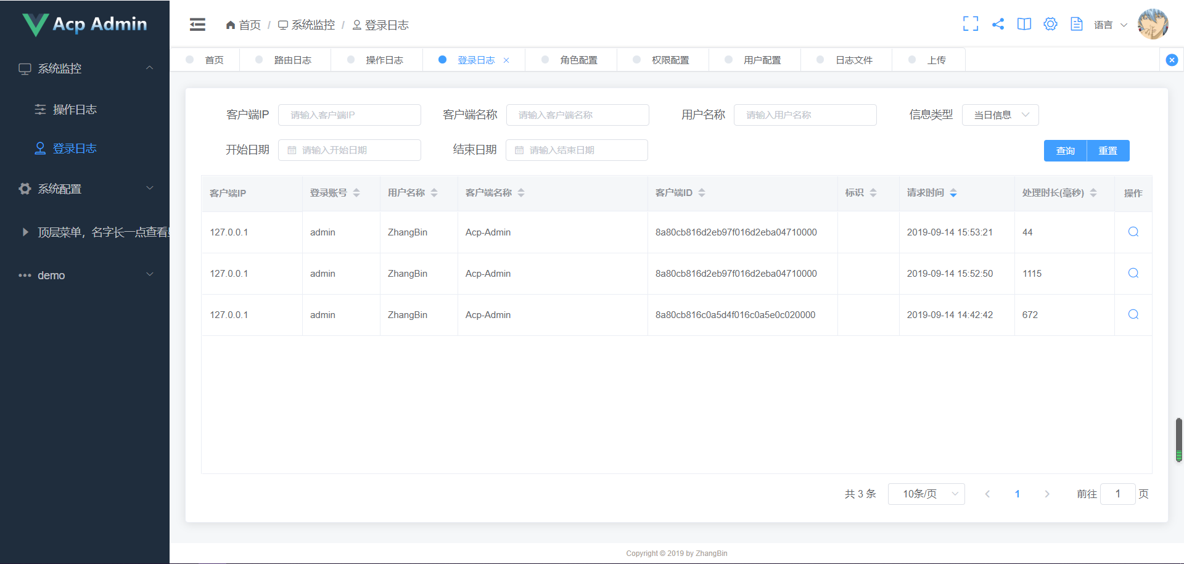View details of the 15:53:21 login row
This screenshot has width=1184, height=564.
click(x=1133, y=232)
